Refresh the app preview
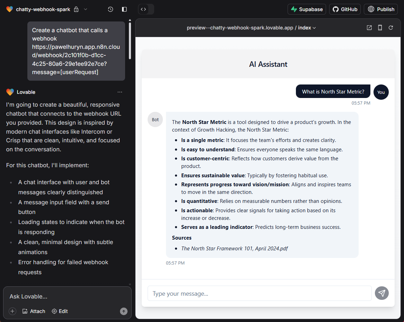The image size is (404, 322). tap(391, 27)
